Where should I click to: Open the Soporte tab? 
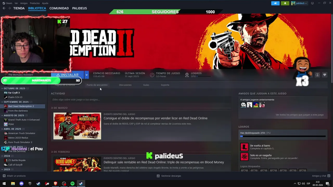click(x=165, y=85)
